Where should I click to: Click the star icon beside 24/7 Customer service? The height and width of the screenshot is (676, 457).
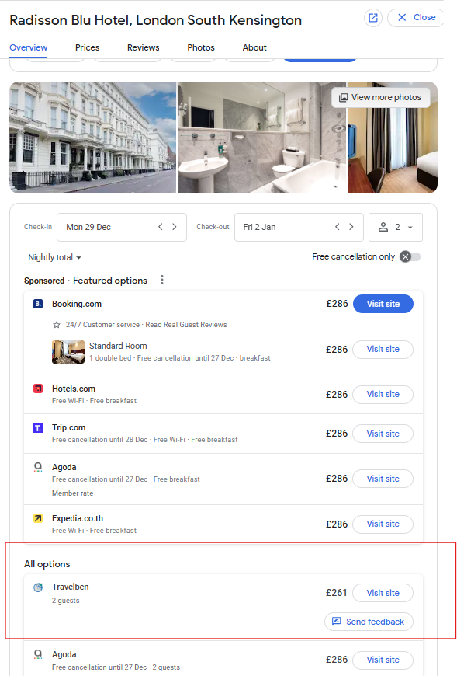coord(57,325)
